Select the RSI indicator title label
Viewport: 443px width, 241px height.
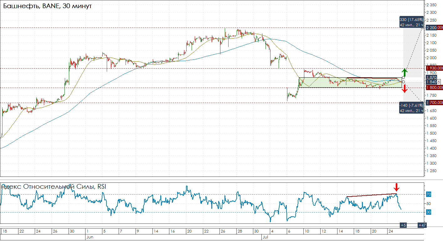click(x=54, y=187)
